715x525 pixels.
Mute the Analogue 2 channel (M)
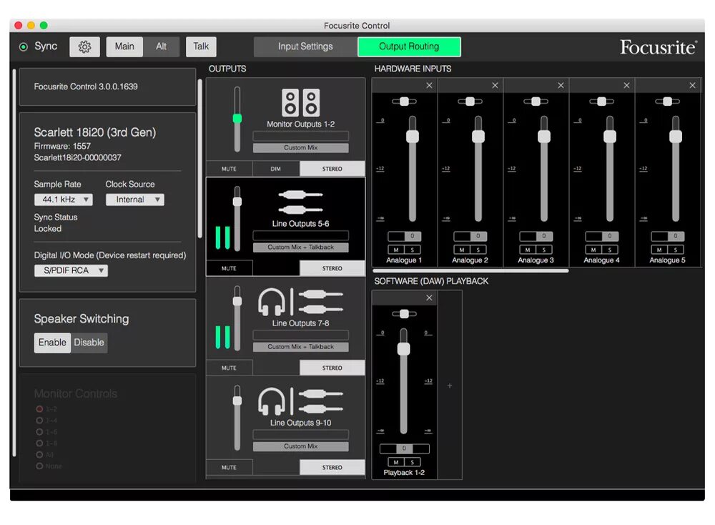[x=461, y=250]
